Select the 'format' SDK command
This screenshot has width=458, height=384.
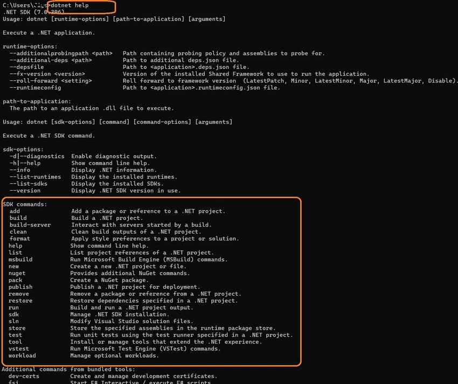[x=20, y=239]
